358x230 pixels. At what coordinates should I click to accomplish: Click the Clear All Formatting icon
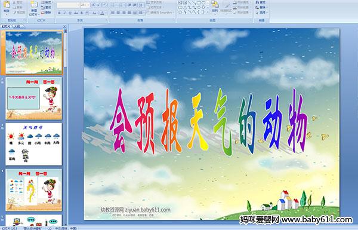[105, 5]
